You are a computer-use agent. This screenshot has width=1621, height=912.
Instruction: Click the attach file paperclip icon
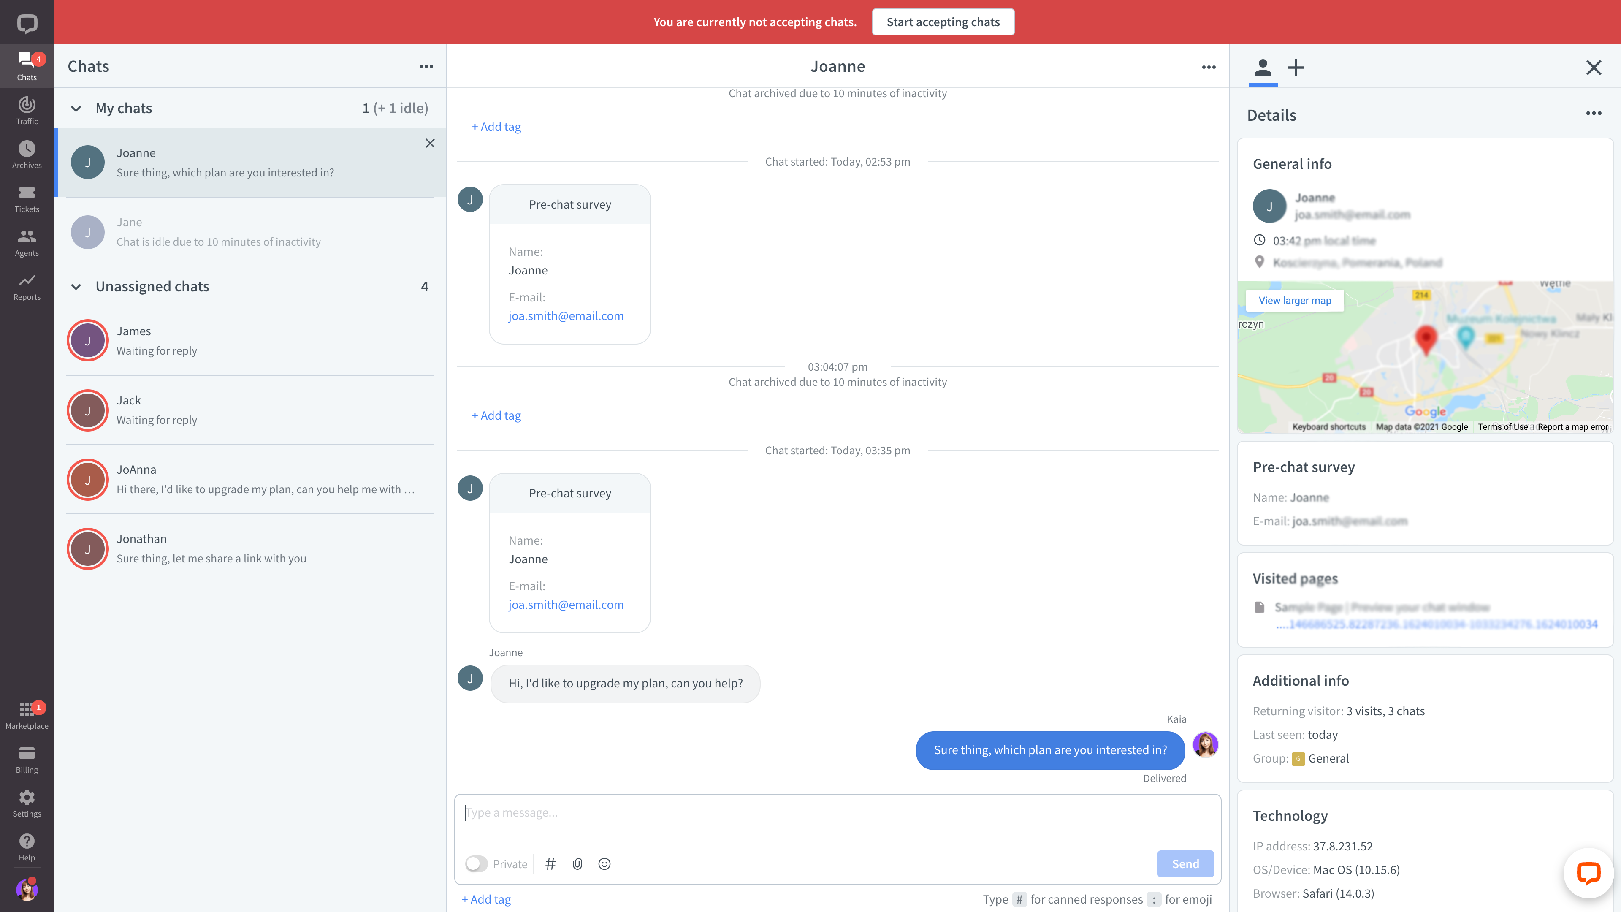pos(577,863)
